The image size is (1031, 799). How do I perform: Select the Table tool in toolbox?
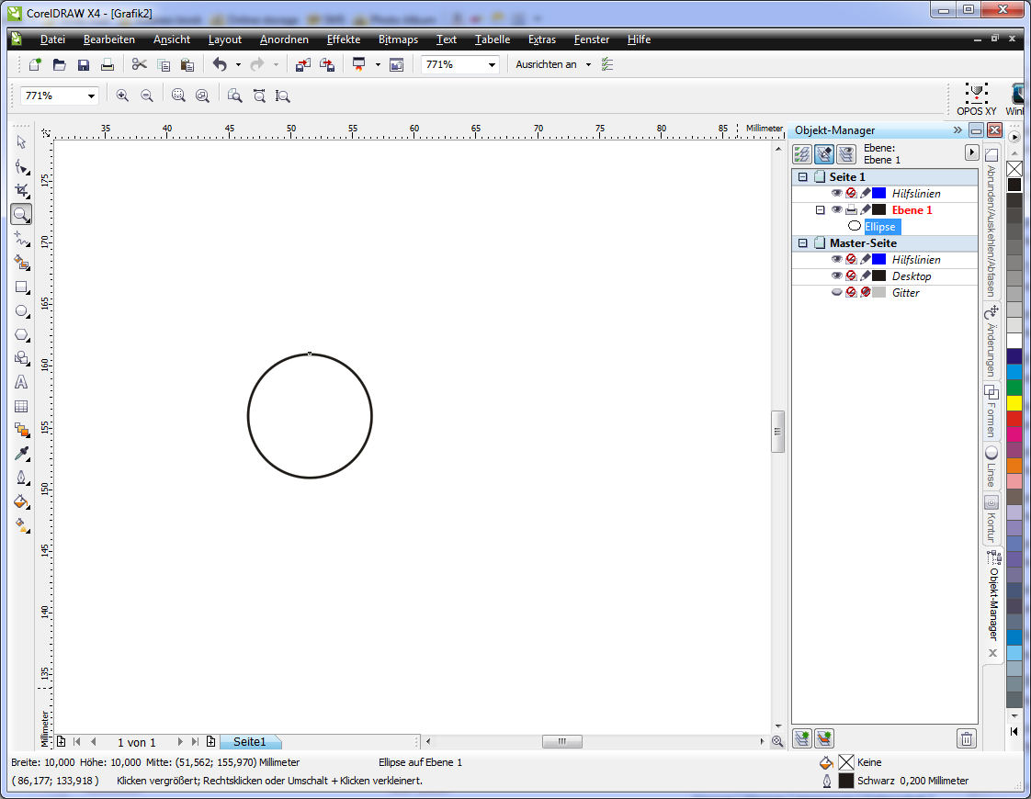[x=21, y=406]
